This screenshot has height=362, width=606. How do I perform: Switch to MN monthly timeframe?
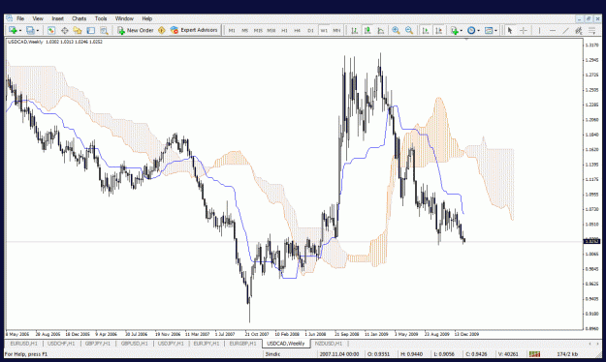click(x=336, y=30)
